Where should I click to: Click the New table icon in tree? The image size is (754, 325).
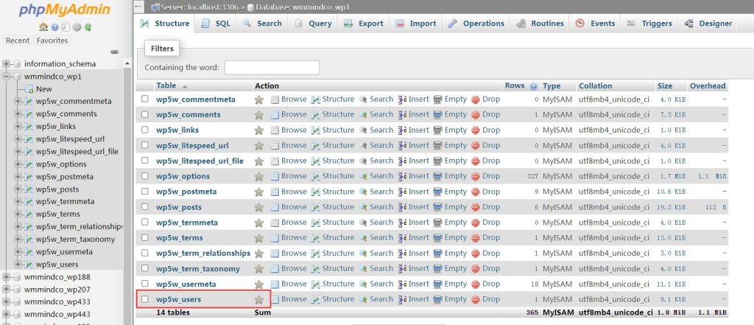(x=29, y=89)
